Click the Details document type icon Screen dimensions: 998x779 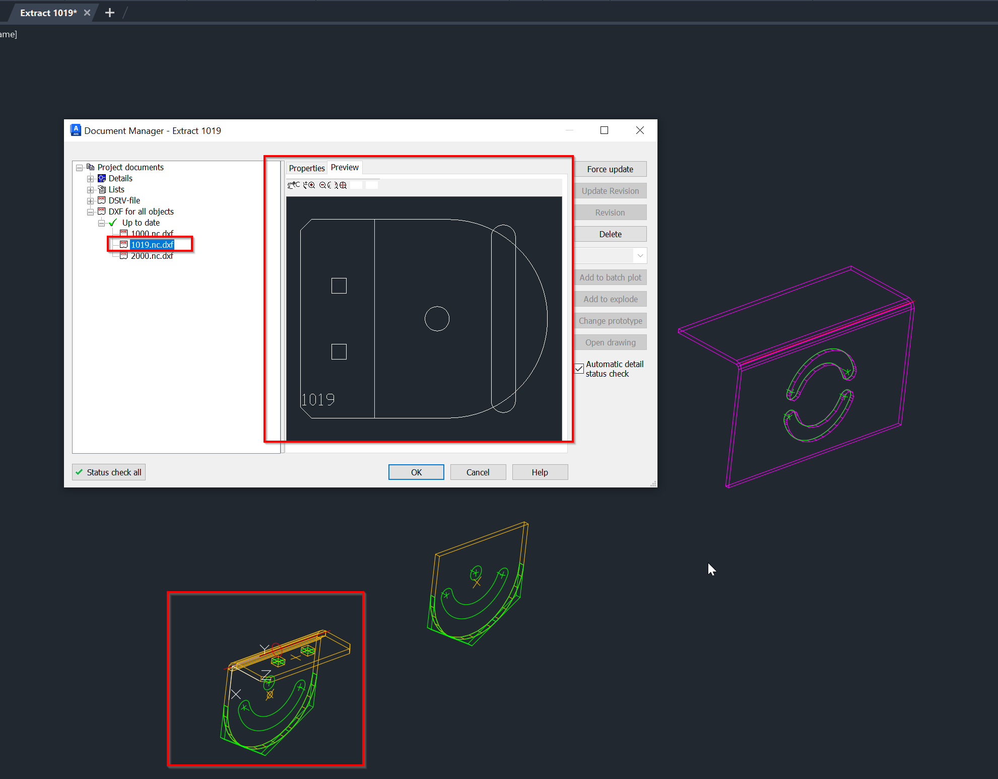point(102,178)
